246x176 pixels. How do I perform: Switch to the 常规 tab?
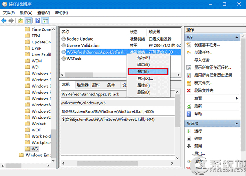66,85
